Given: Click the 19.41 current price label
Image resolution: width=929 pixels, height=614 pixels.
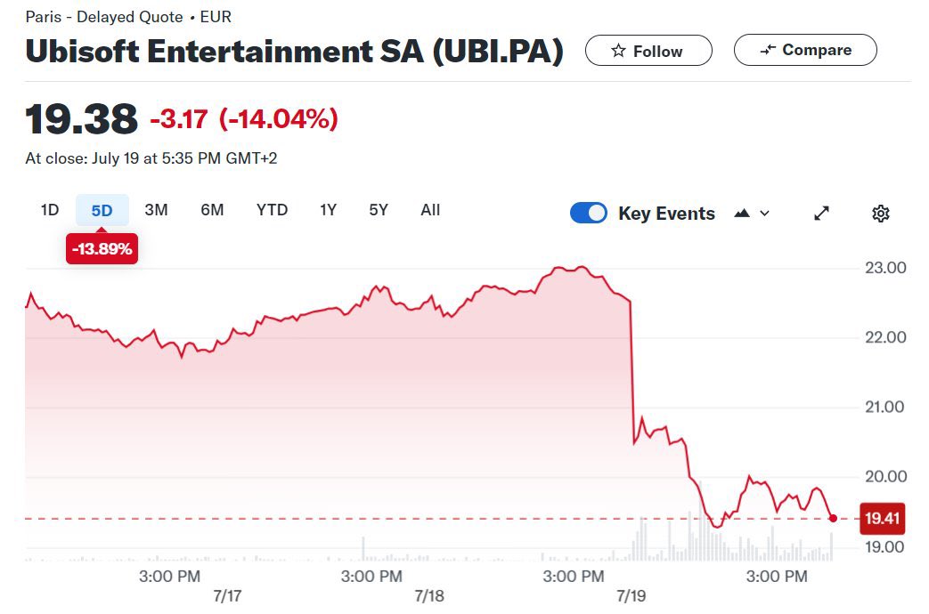Looking at the screenshot, I should pos(880,518).
